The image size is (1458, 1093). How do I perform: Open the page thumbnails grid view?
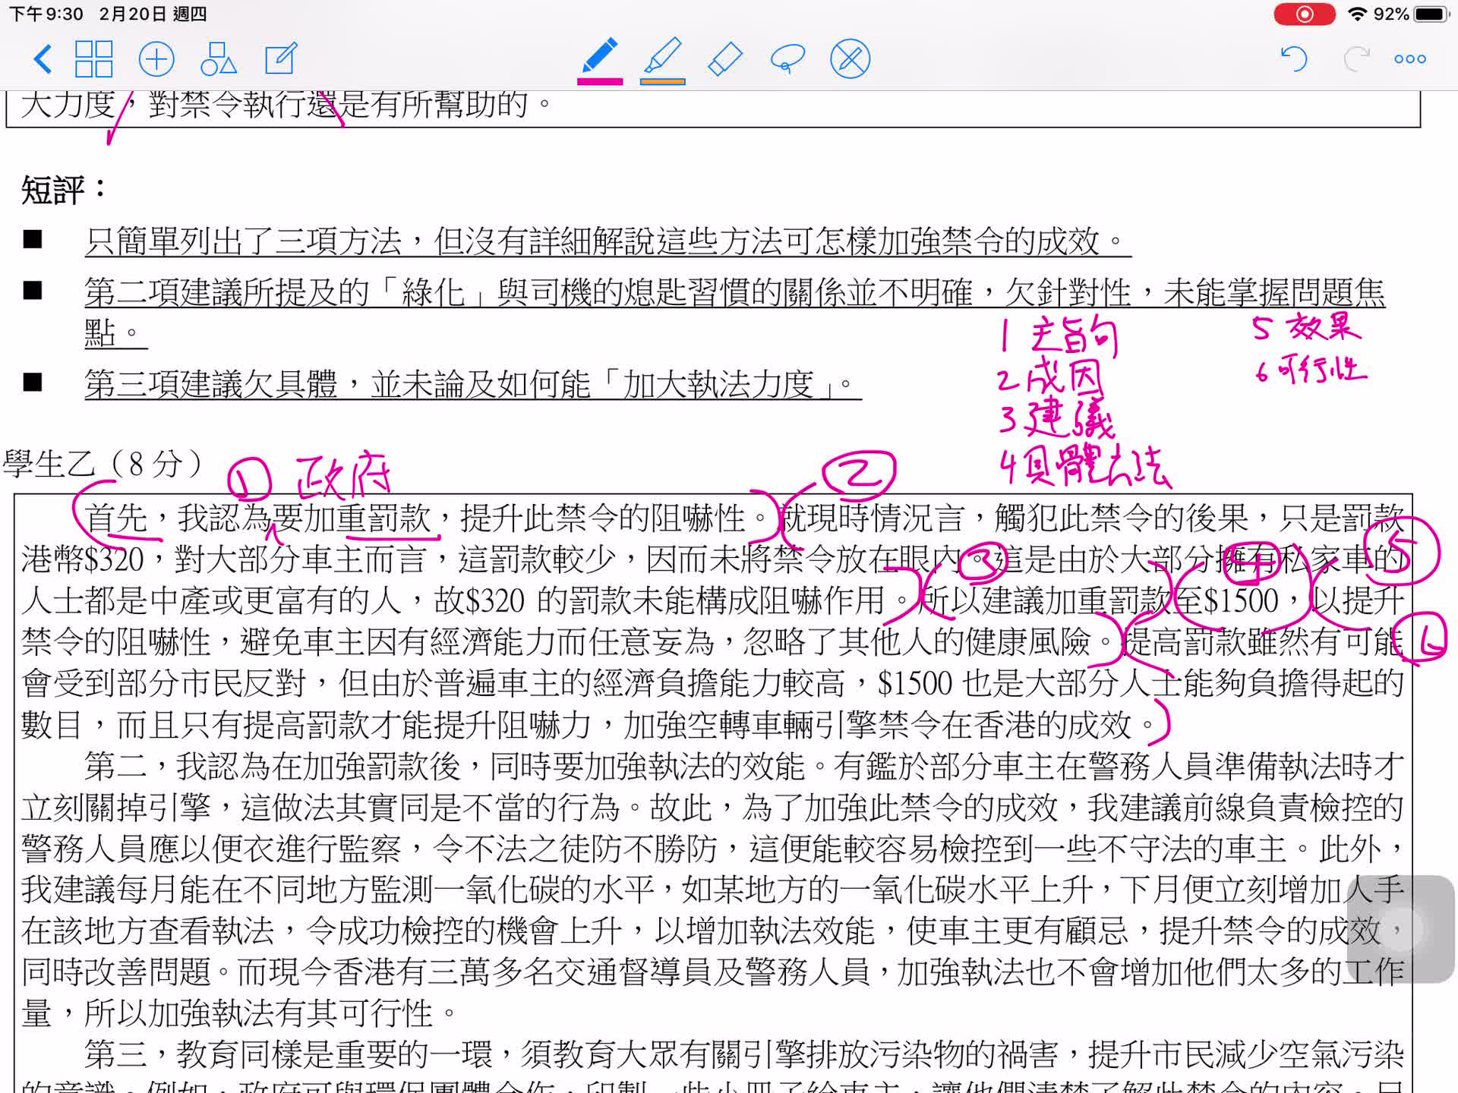pyautogui.click(x=94, y=58)
